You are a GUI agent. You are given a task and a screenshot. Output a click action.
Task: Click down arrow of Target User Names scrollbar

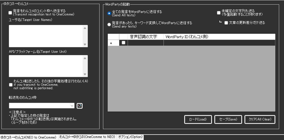(x=85, y=44)
